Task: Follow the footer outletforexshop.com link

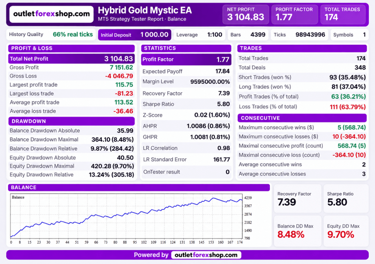Action: [x=206, y=255]
